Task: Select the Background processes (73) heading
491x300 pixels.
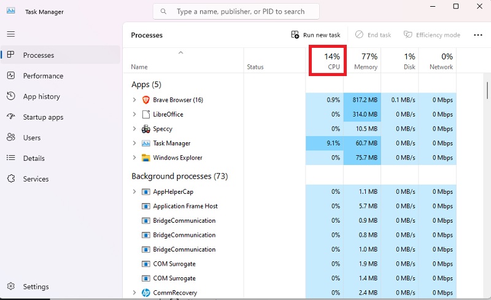Action: 180,176
